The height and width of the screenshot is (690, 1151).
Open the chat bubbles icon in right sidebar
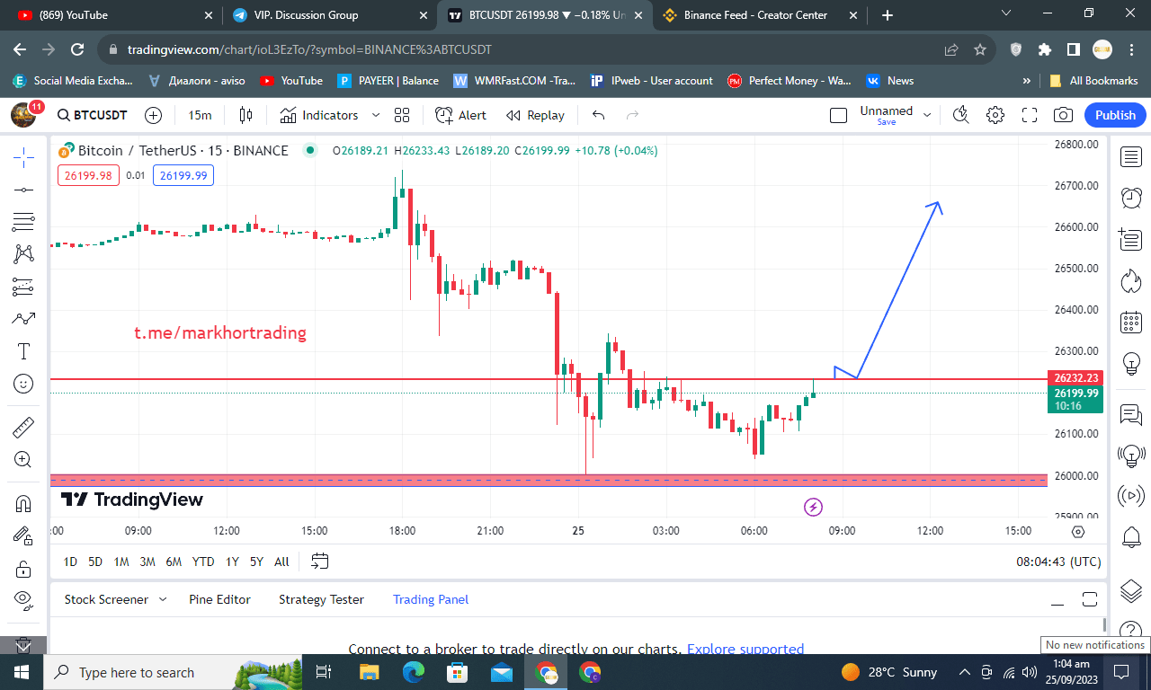click(1130, 414)
